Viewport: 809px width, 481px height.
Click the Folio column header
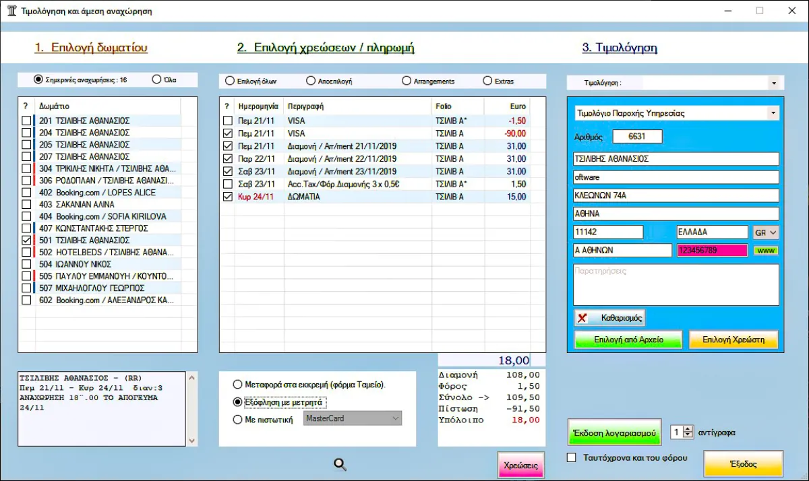(458, 106)
